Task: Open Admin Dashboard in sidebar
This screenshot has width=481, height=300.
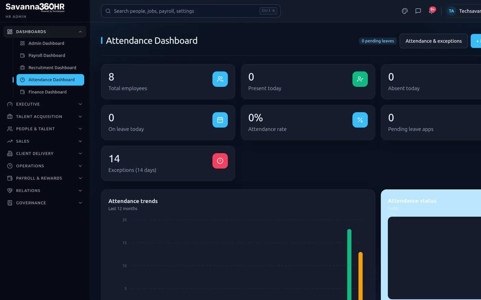Action: coord(50,43)
